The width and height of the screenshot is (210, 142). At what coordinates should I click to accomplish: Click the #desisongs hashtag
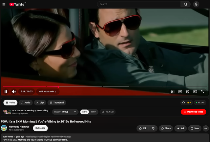31,137
